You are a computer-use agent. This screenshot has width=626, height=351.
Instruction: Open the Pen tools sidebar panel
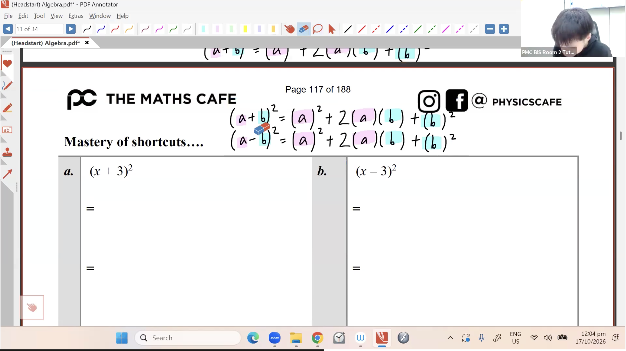7,86
